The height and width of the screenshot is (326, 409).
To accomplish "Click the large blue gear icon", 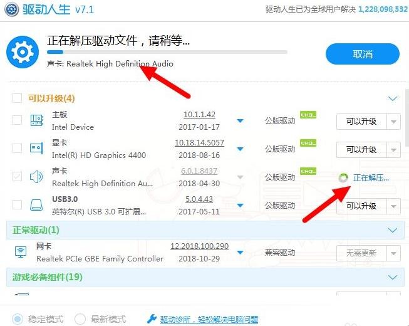I will pos(23,52).
